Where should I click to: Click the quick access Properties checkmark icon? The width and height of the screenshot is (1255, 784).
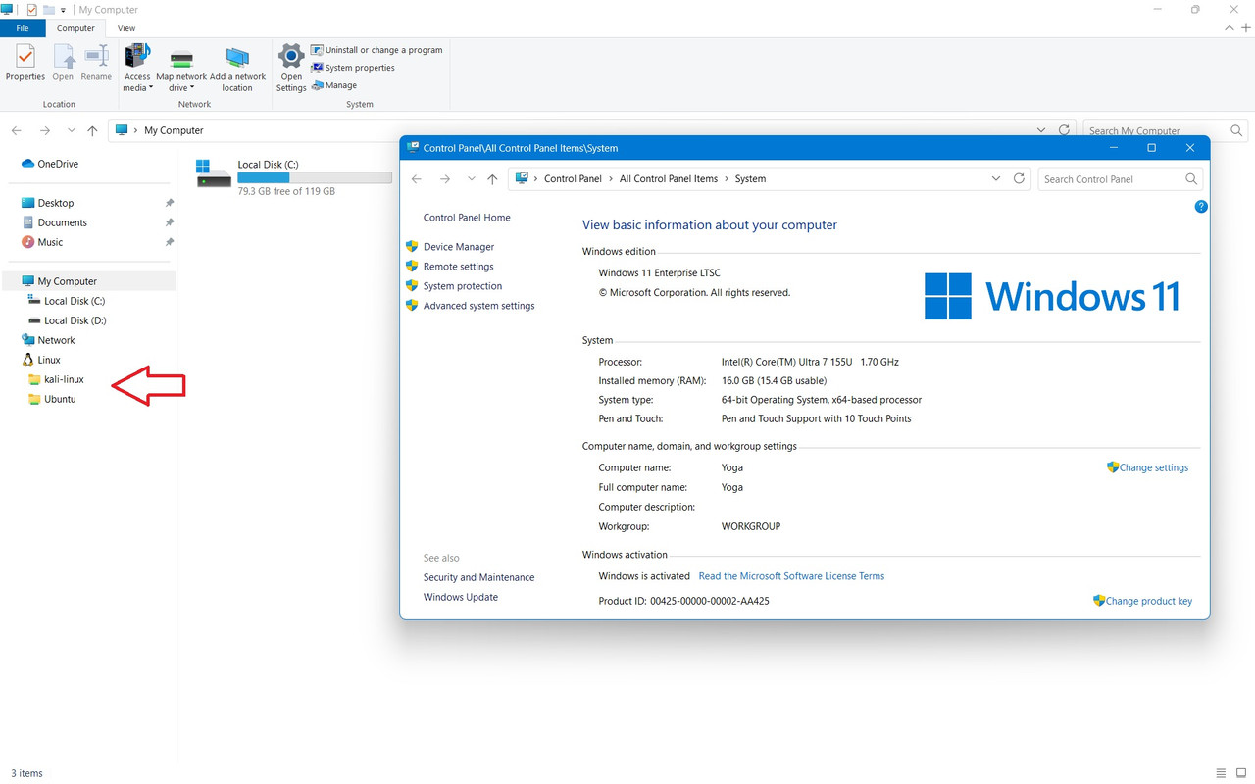point(31,10)
